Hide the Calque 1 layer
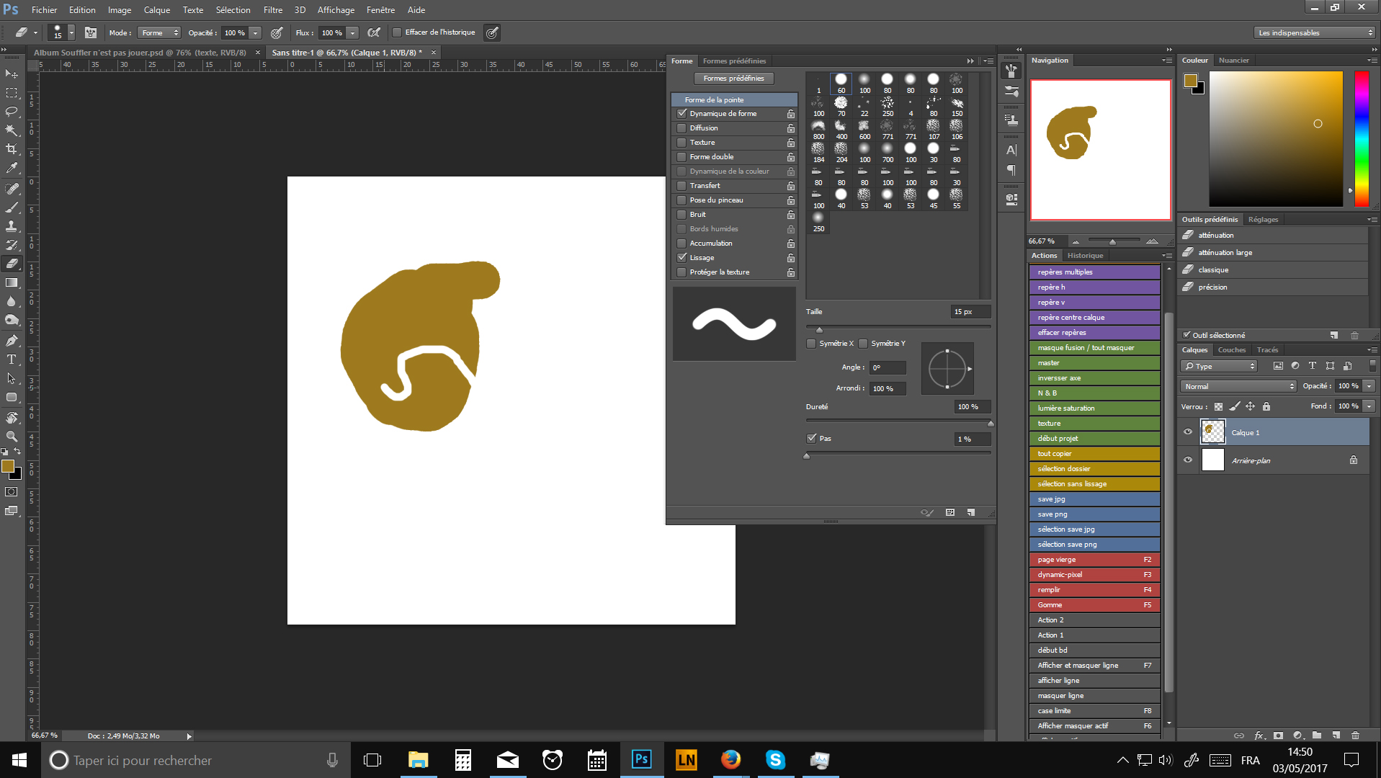The width and height of the screenshot is (1381, 778). click(x=1188, y=432)
